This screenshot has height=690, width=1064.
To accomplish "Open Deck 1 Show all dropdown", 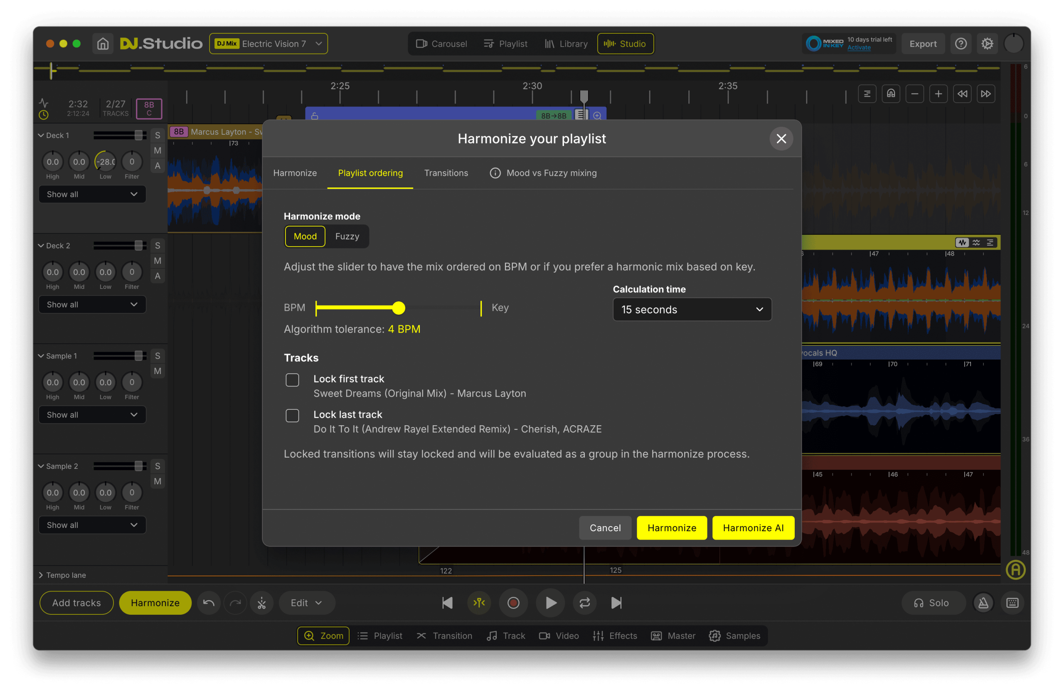I will click(92, 194).
